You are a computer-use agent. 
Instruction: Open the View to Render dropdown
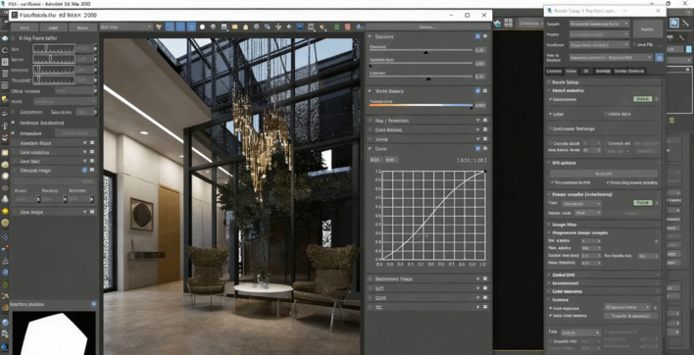pos(611,58)
